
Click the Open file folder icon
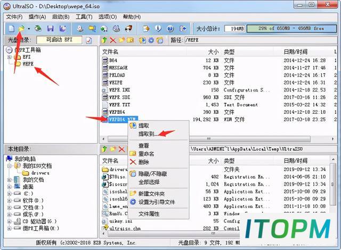click(x=21, y=28)
